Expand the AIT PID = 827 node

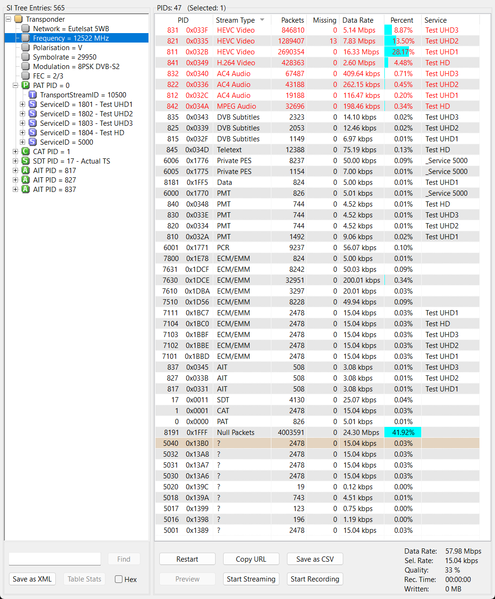pyautogui.click(x=15, y=180)
